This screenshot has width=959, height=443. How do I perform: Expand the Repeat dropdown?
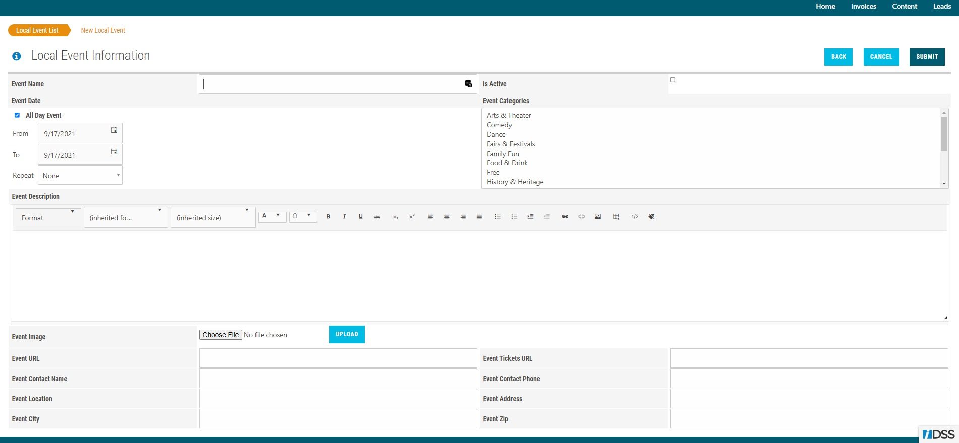(80, 175)
